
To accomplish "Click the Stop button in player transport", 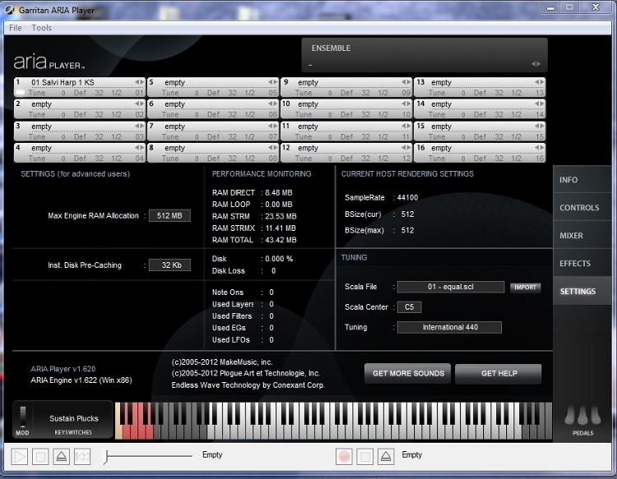I will click(x=40, y=457).
